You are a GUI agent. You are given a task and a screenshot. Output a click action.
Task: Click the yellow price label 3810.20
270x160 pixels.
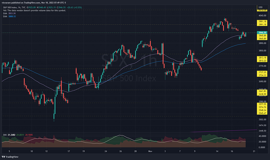[262, 61]
